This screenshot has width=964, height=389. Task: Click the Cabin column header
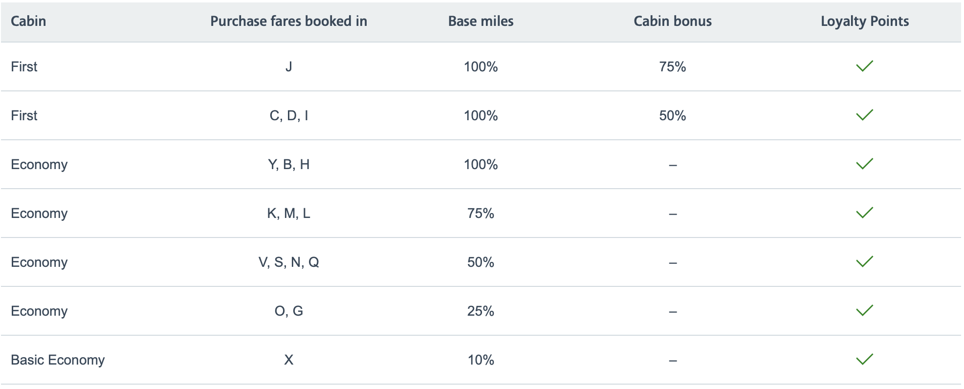(28, 21)
